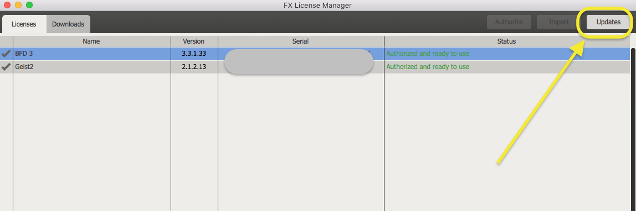The height and width of the screenshot is (211, 636).
Task: Click the Import button
Action: [x=558, y=22]
